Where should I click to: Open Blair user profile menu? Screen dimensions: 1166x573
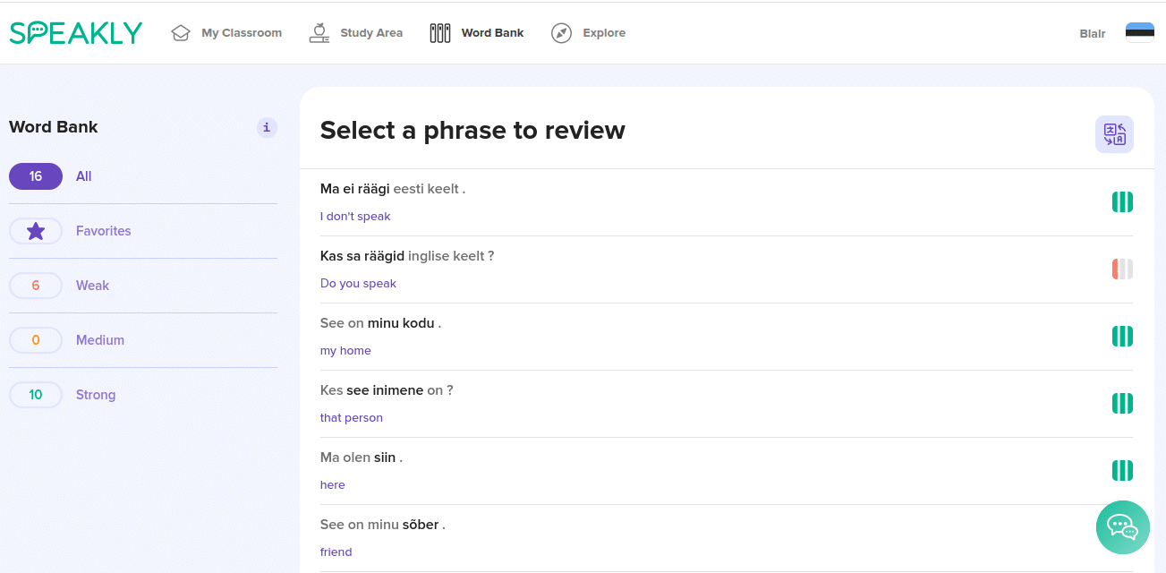coord(1092,34)
